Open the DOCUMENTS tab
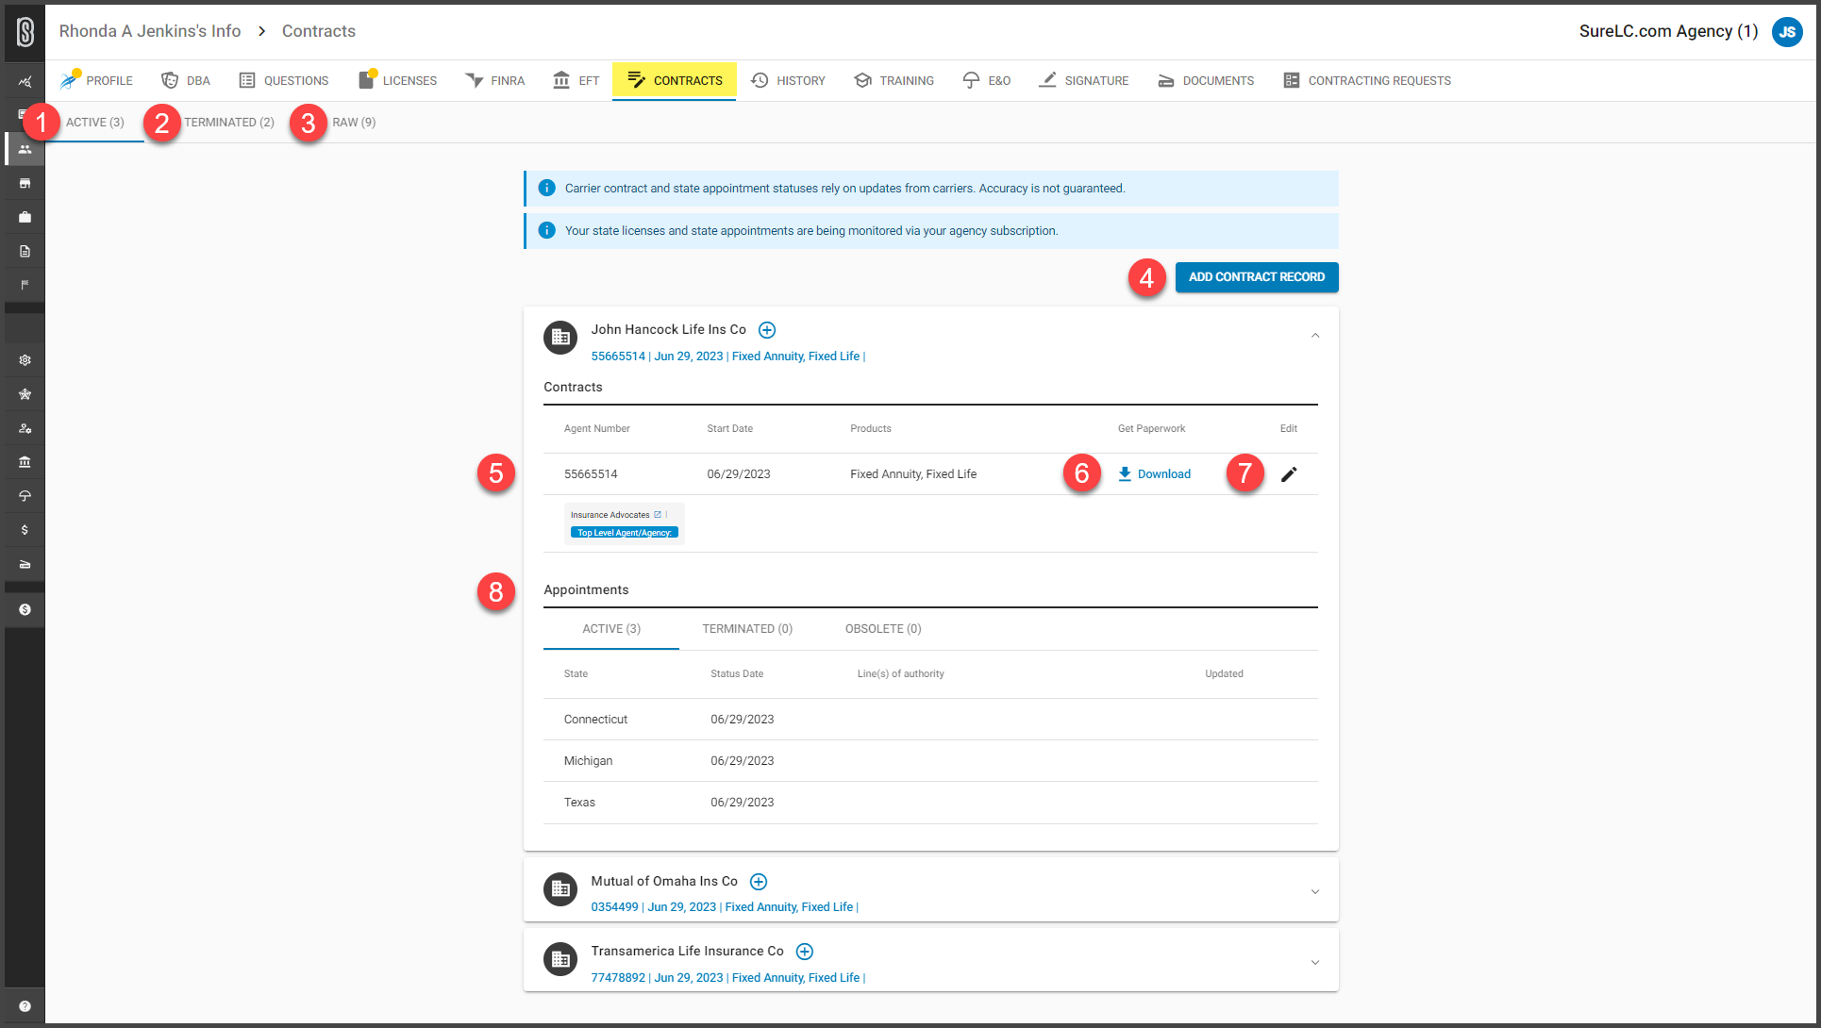 (1206, 81)
